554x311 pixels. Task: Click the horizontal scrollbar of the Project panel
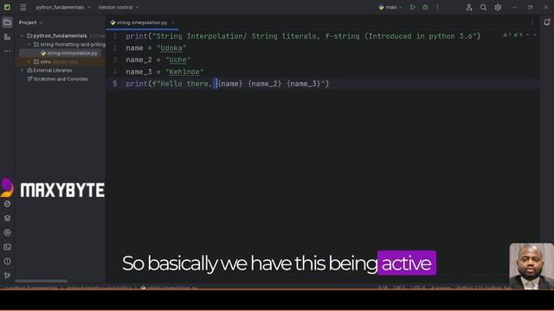tap(41, 281)
